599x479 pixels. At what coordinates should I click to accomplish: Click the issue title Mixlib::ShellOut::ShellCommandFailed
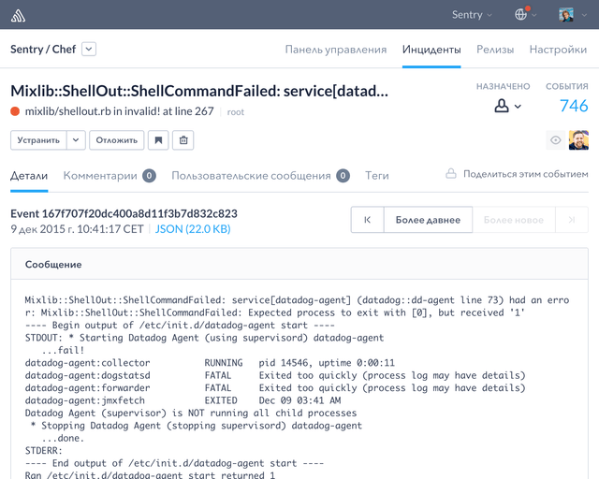[x=199, y=91]
